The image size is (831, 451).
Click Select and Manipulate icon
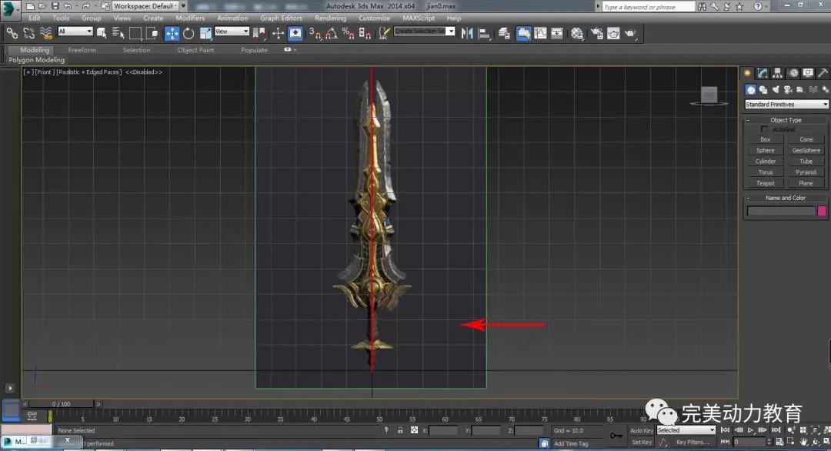point(279,33)
